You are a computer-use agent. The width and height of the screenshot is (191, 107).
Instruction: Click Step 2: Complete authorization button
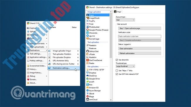[x=140, y=40]
